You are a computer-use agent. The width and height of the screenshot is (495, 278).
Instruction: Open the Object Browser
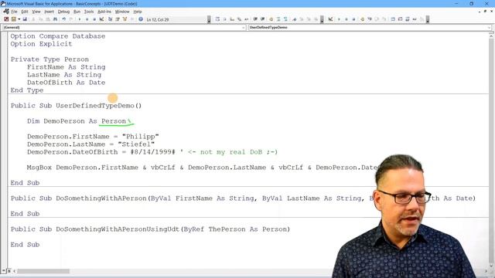pos(125,19)
